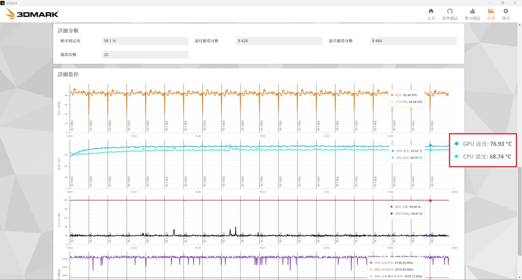Click the CPU temperature teal legend dot
Screen dimensions: 522x280
coord(393,157)
